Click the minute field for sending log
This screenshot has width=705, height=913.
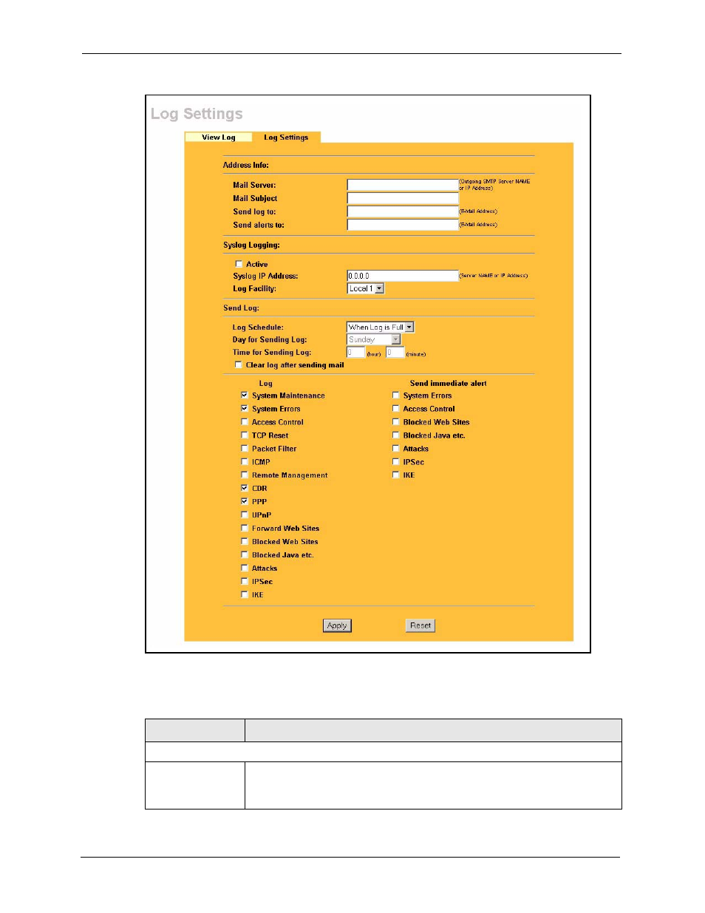(395, 353)
